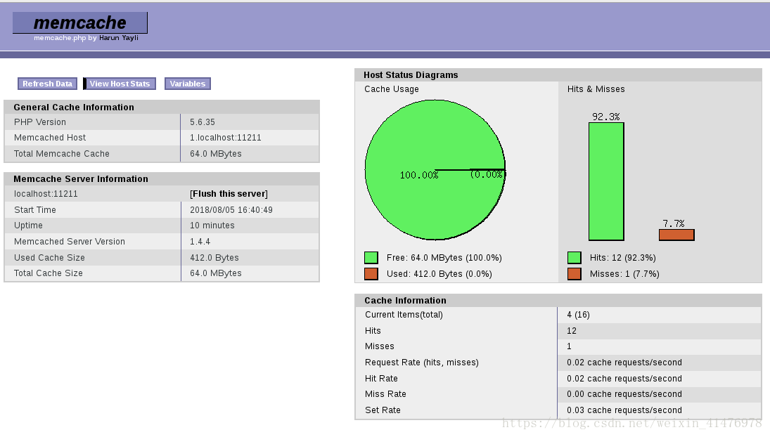The height and width of the screenshot is (437, 770).
Task: Click Used Cache Size value 412.0 Bytes
Action: pyautogui.click(x=214, y=258)
